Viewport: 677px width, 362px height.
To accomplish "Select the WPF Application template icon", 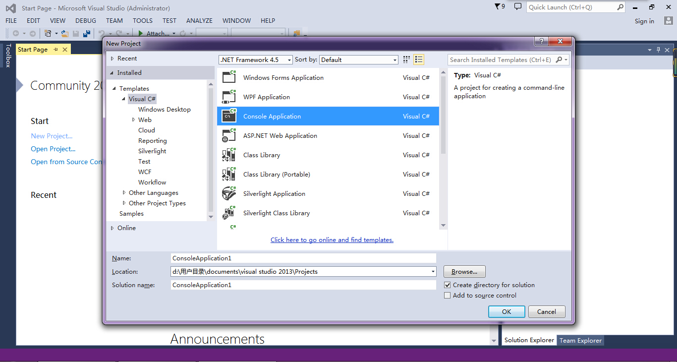I will [x=229, y=97].
